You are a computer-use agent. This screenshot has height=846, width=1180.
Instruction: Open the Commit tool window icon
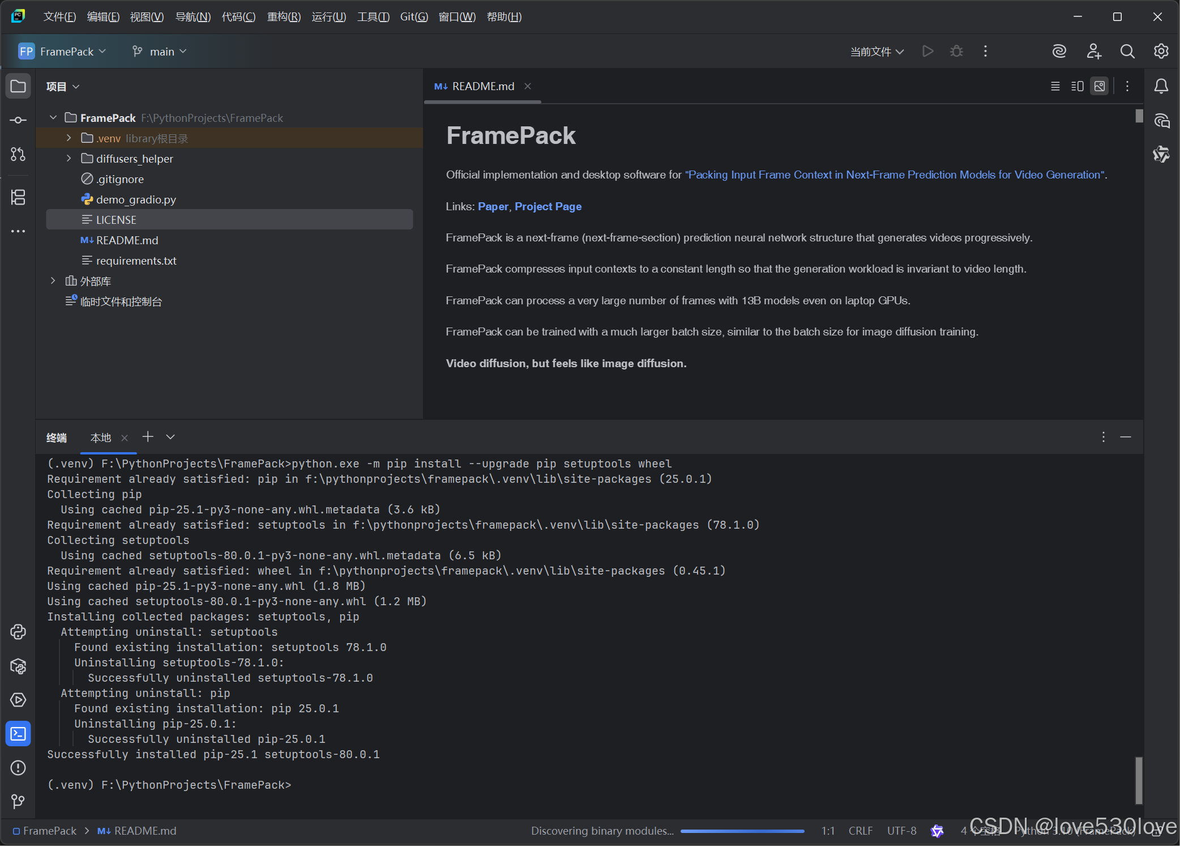[18, 120]
